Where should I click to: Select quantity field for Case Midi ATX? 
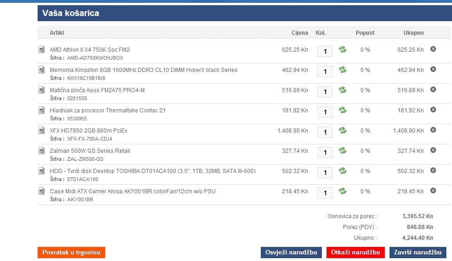(325, 193)
